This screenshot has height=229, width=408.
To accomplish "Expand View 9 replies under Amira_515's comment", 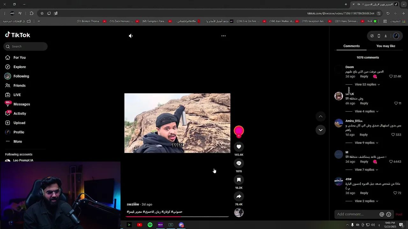I will (367, 143).
